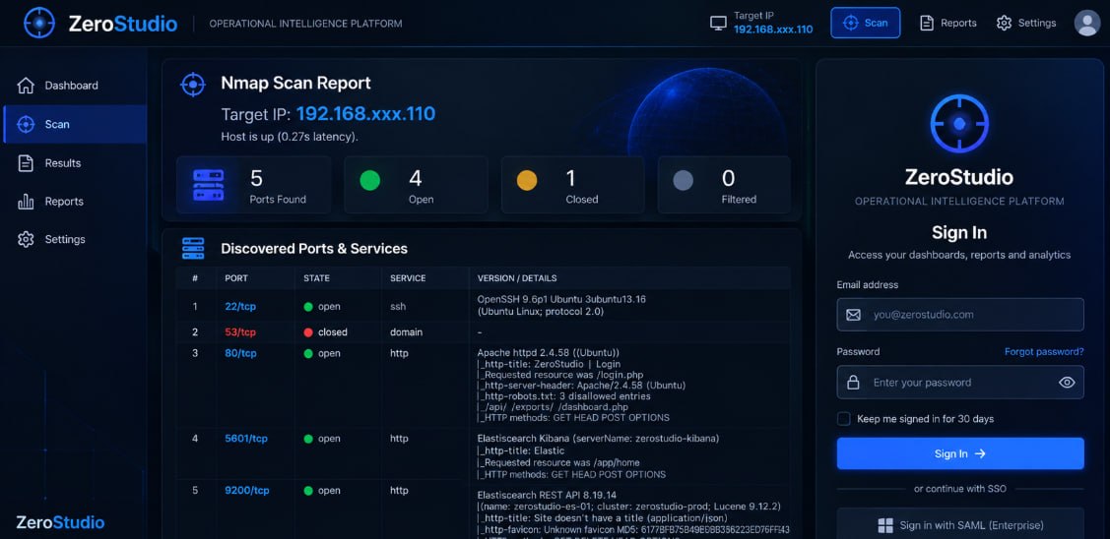Click the Forgot password? link
This screenshot has height=539, width=1110.
(x=1044, y=351)
